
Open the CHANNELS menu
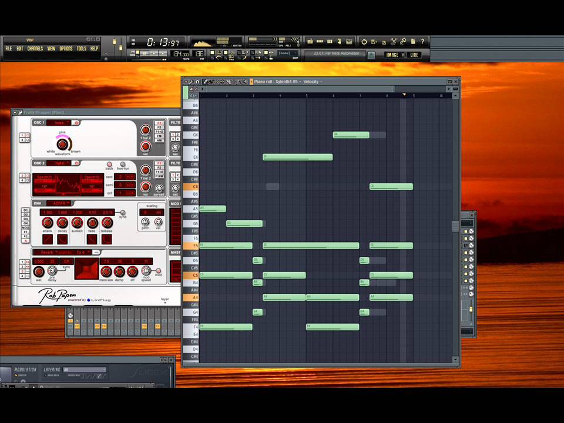[35, 49]
